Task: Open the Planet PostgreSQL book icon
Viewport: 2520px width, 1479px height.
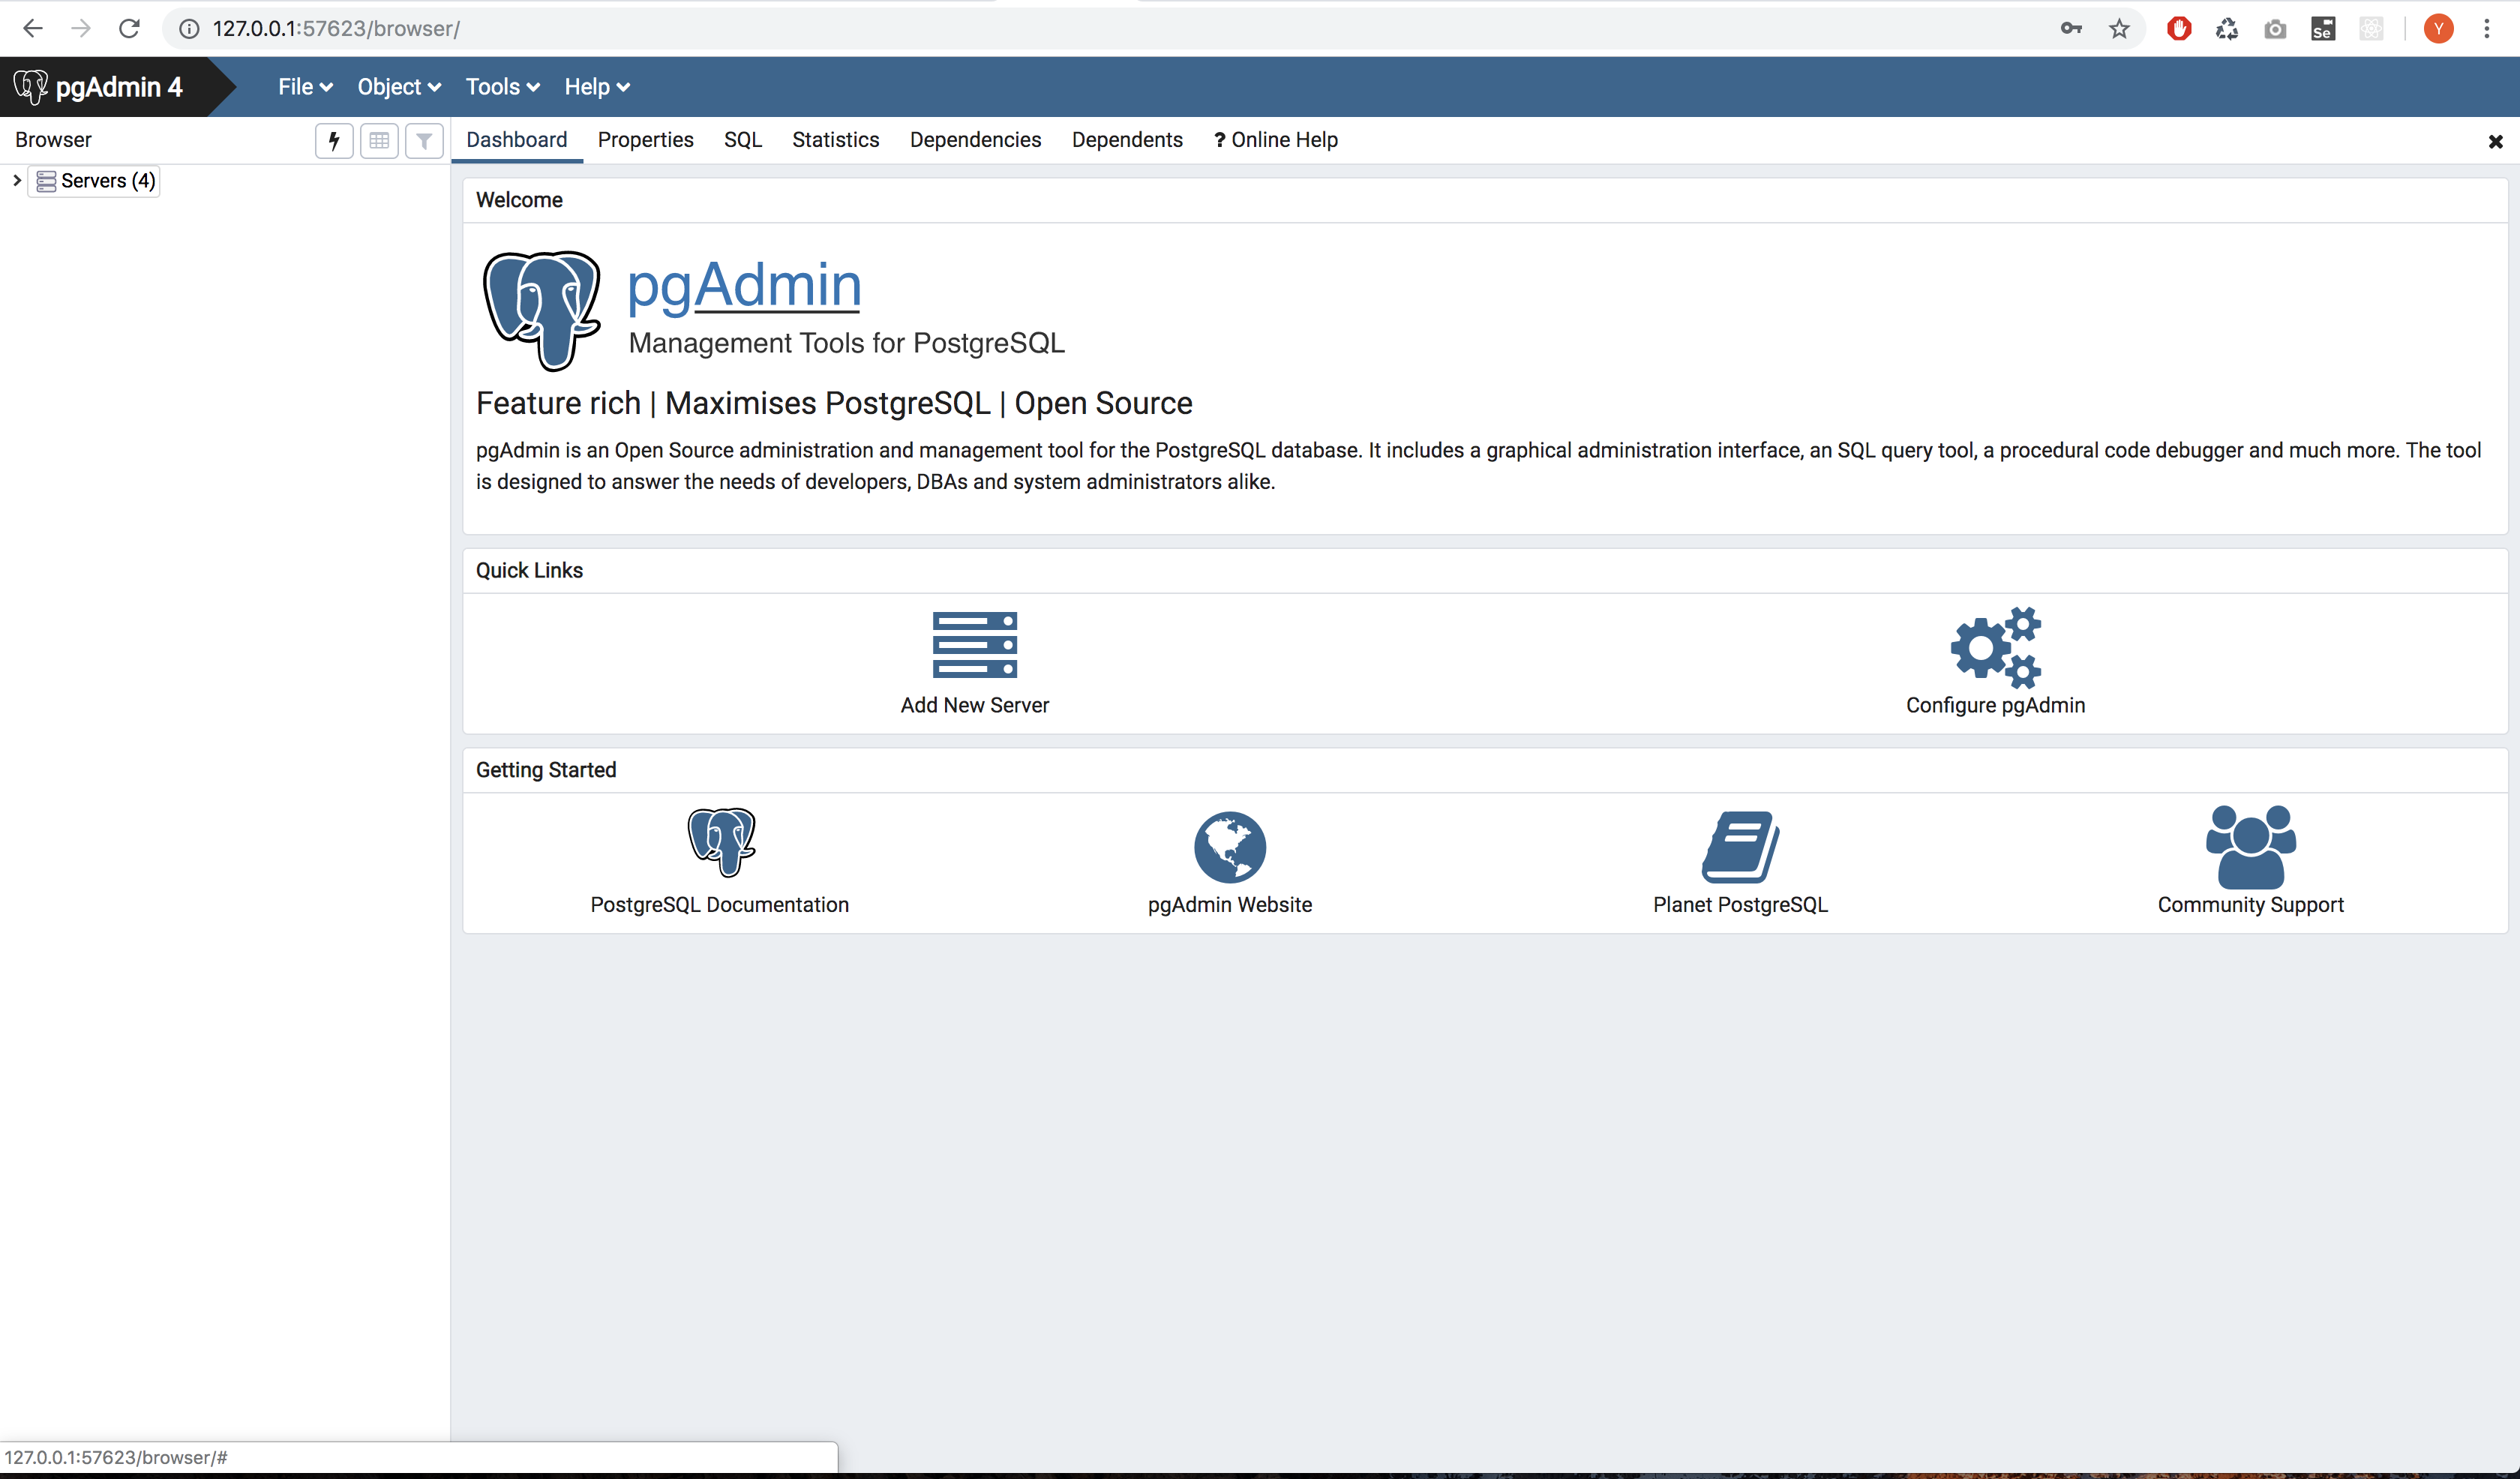Action: point(1740,847)
